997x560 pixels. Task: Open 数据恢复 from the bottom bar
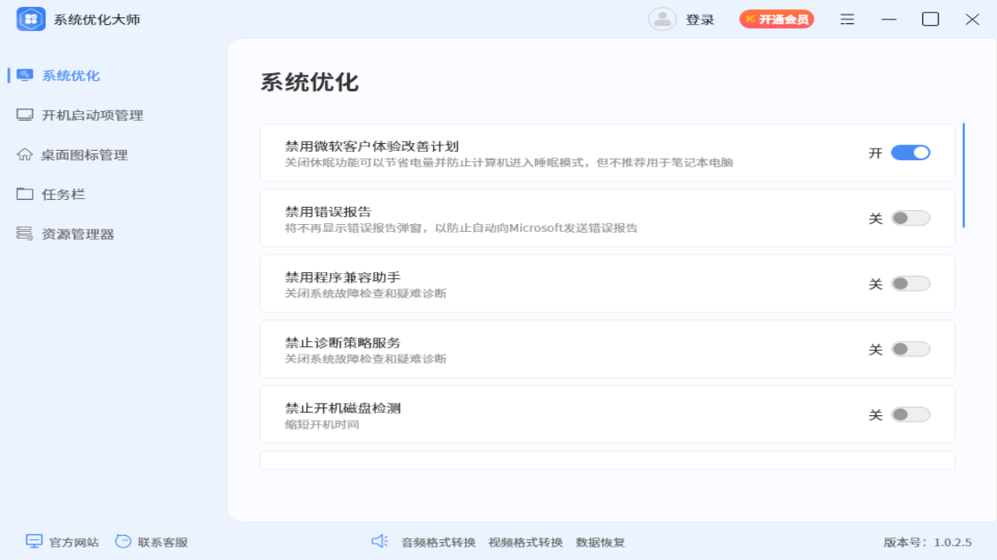pos(599,542)
